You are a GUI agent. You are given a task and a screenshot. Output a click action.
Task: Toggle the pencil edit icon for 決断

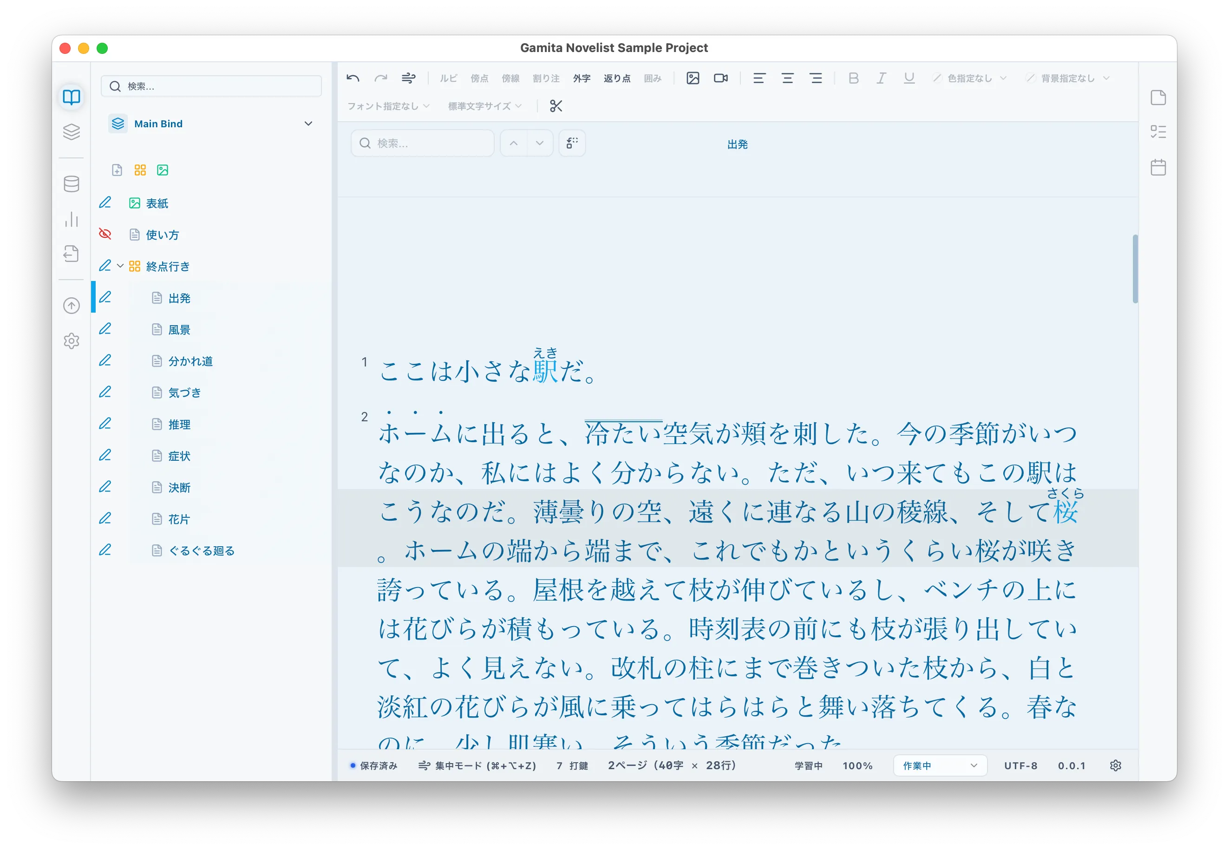click(105, 487)
